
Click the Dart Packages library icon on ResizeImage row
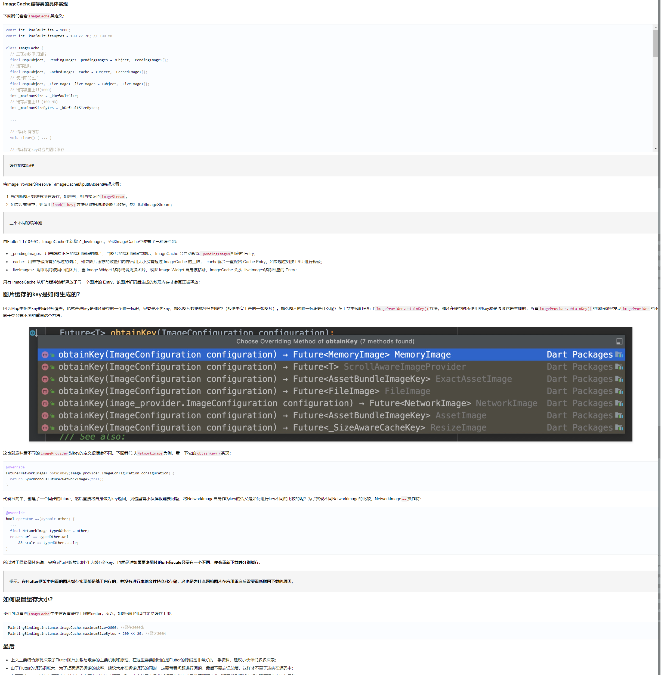click(619, 427)
